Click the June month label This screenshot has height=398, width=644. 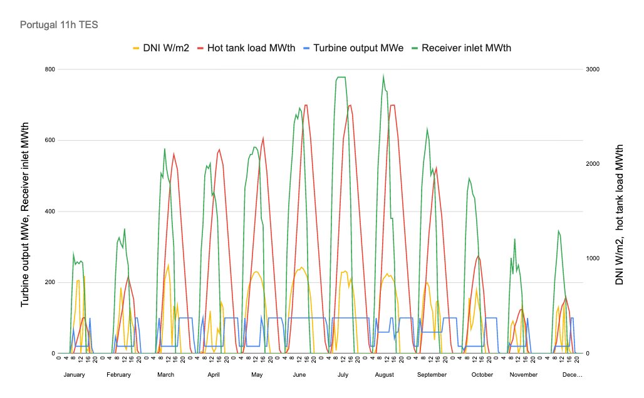[x=299, y=375]
